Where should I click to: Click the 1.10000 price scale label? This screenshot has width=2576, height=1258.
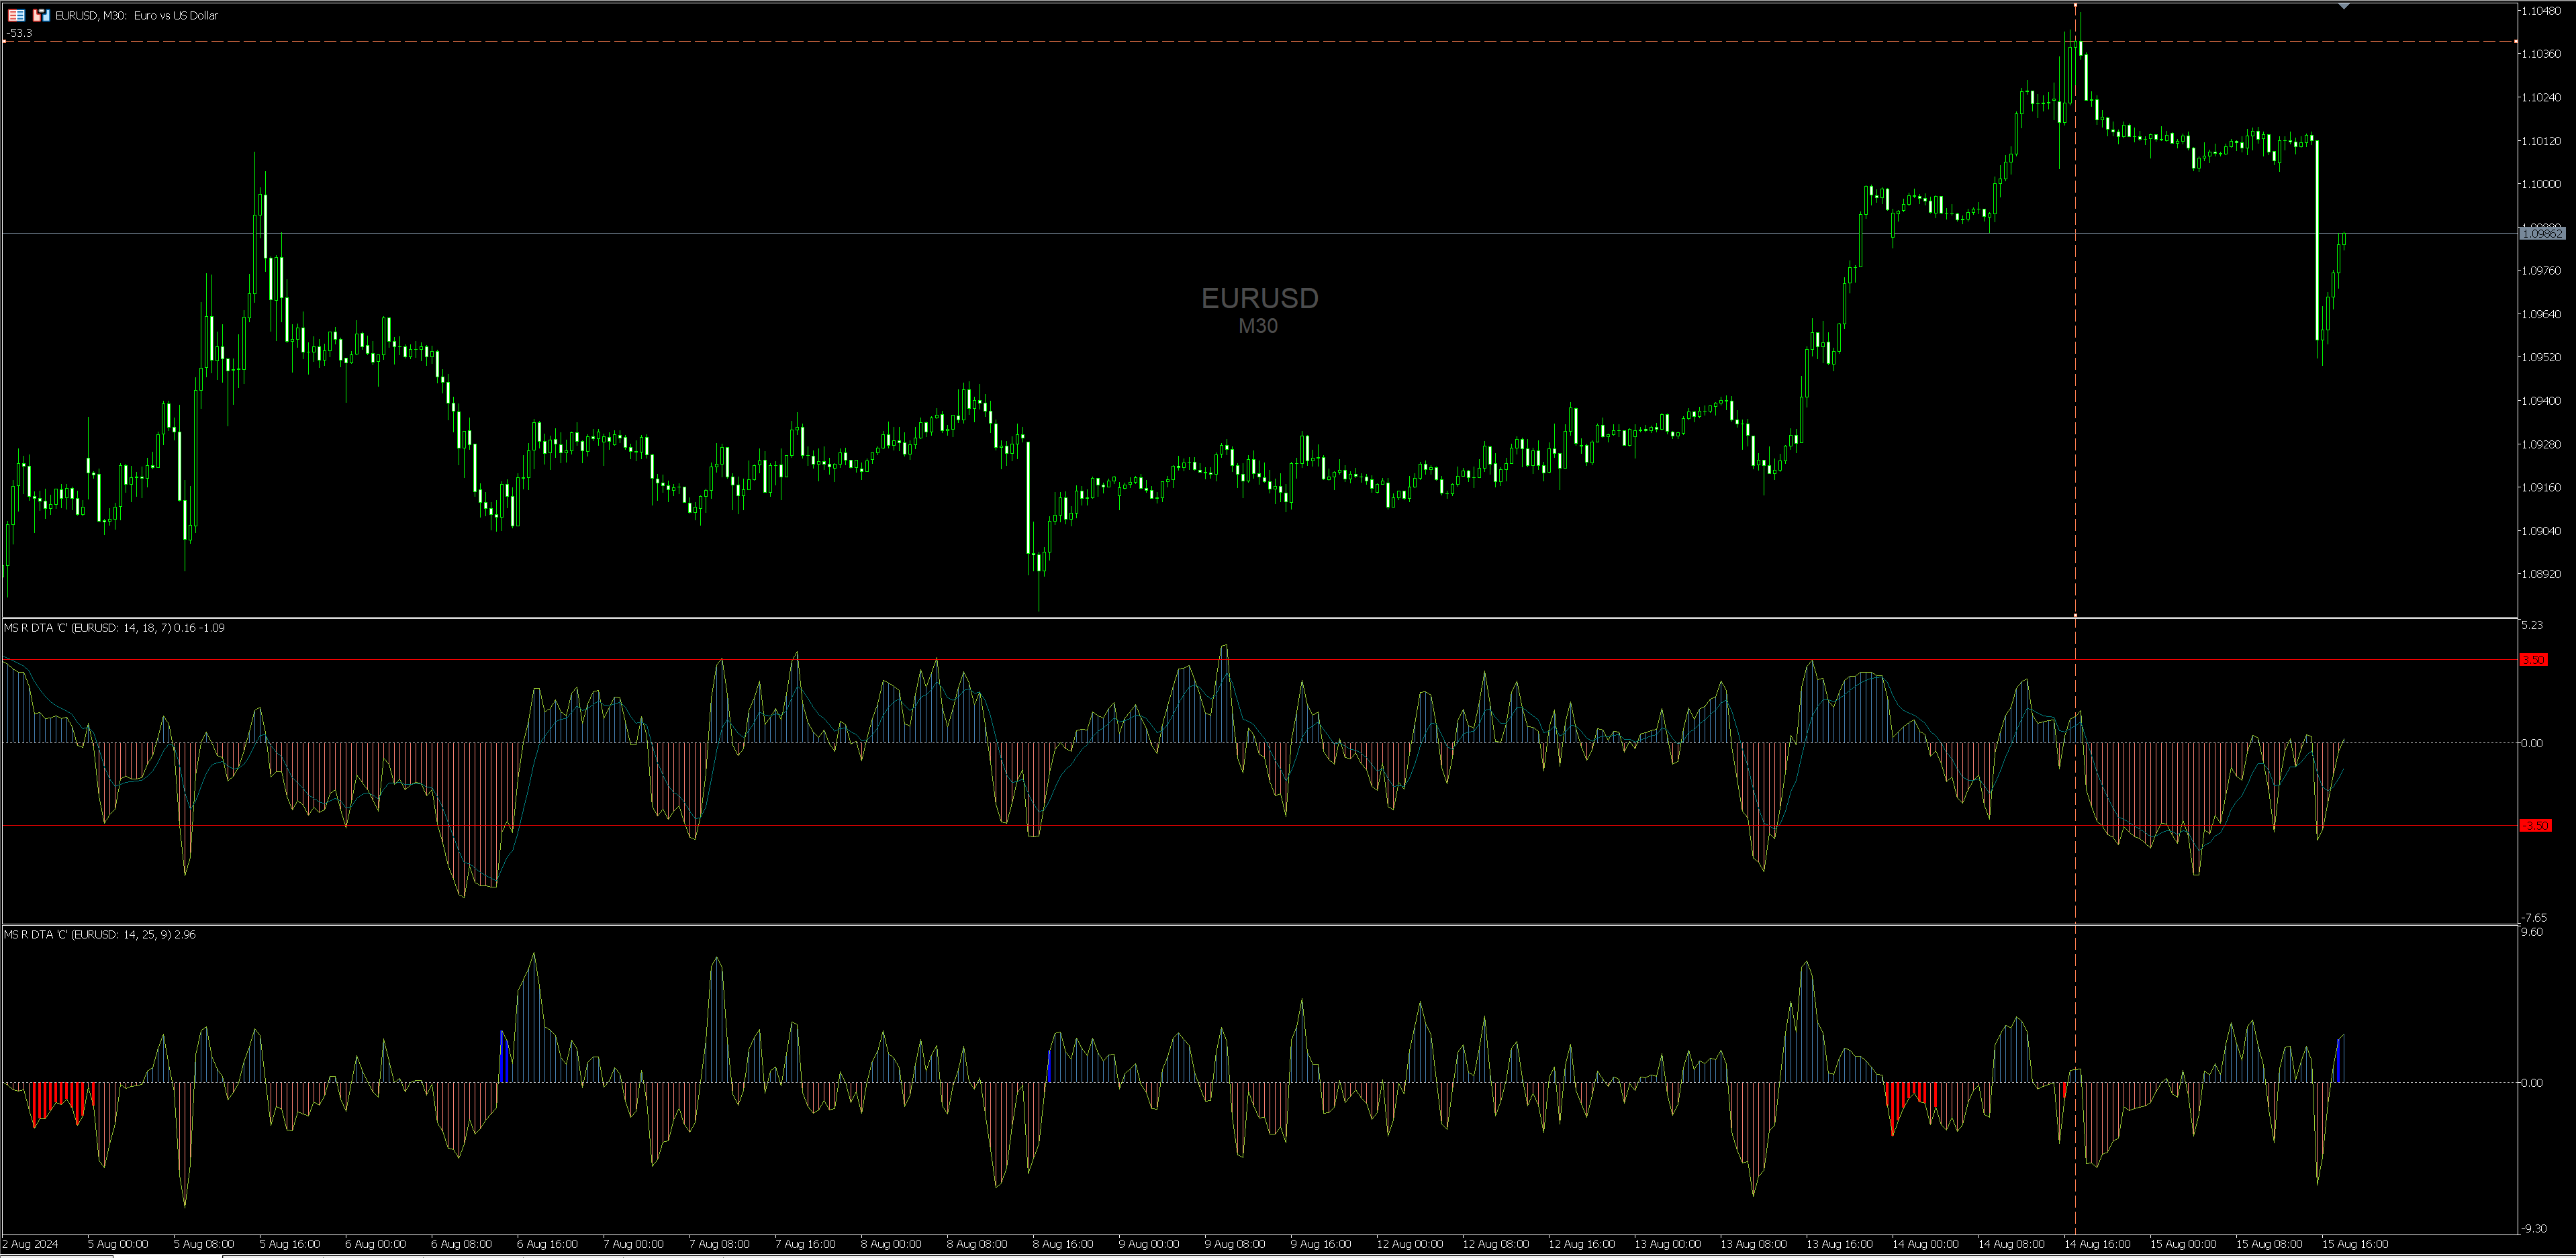coord(2541,184)
